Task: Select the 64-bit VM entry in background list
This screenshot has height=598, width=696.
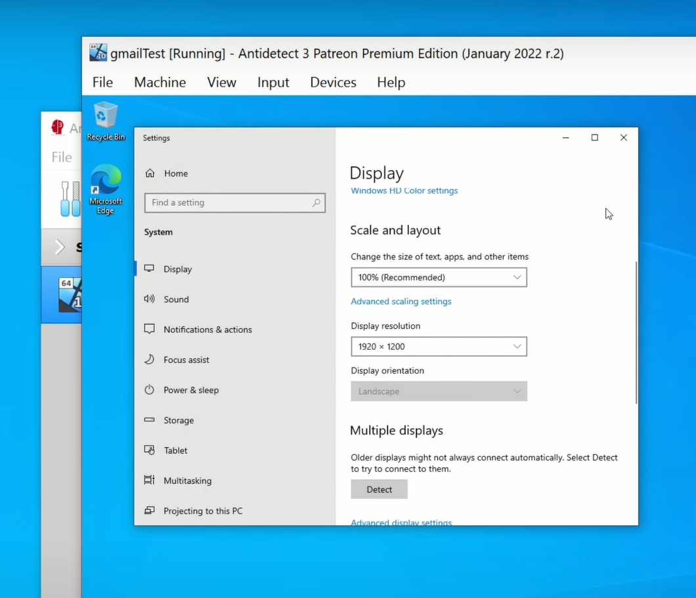Action: (x=61, y=295)
